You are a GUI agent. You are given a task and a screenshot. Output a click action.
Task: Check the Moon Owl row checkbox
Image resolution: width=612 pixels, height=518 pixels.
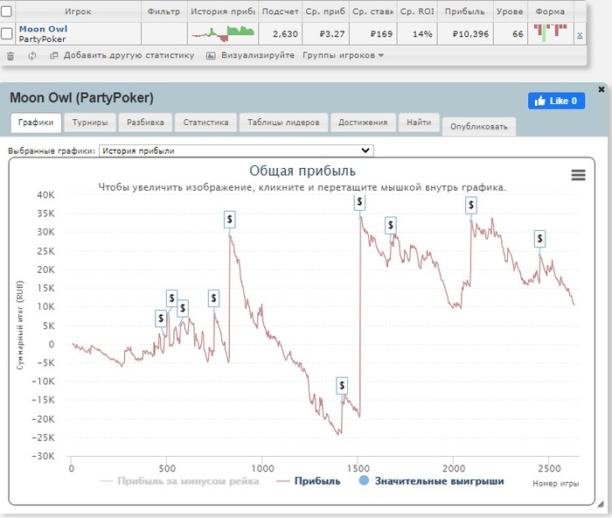6,33
